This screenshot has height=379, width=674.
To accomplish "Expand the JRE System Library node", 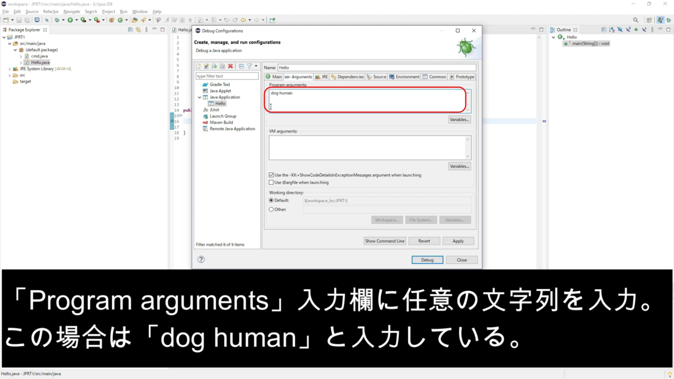I will click(10, 69).
